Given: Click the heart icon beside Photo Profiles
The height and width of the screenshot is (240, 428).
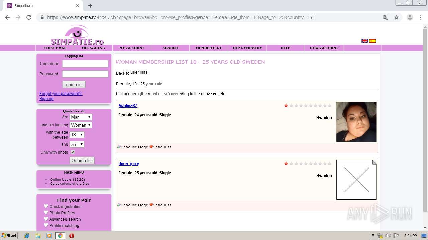Looking at the screenshot, I should click(x=46, y=213).
